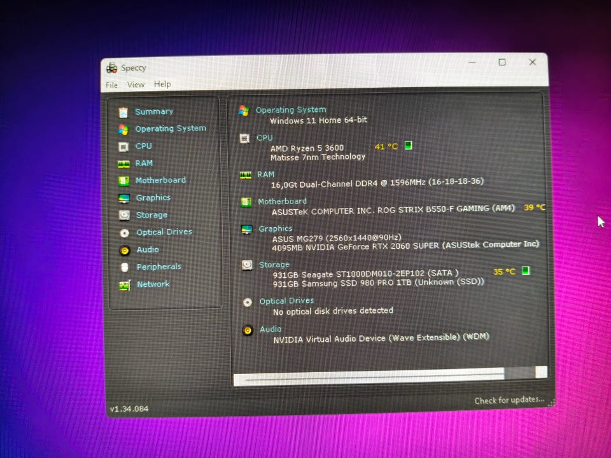Select the Graphics monitor icon in sidebar
Image resolution: width=611 pixels, height=458 pixels.
124,198
